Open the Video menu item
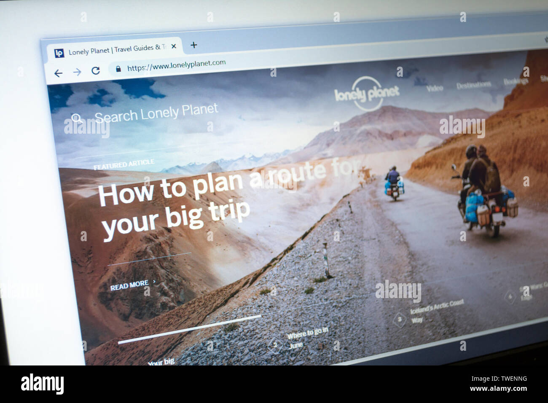This screenshot has height=403, width=548. [x=434, y=88]
